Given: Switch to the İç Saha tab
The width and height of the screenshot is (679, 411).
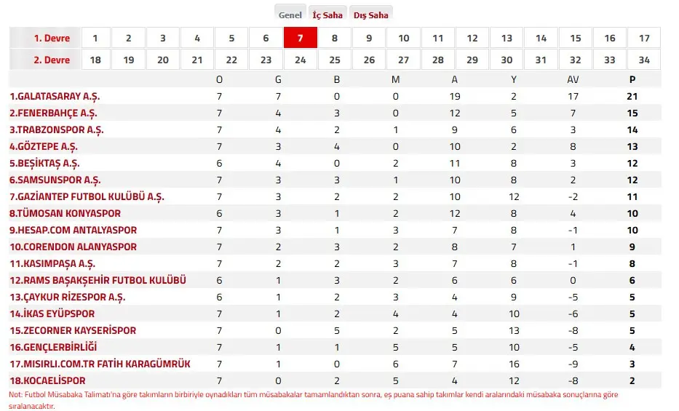Looking at the screenshot, I should (327, 15).
